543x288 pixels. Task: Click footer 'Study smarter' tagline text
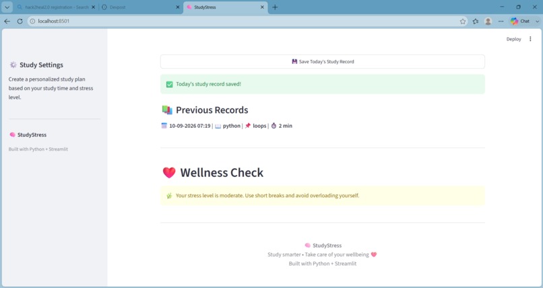[x=318, y=254]
